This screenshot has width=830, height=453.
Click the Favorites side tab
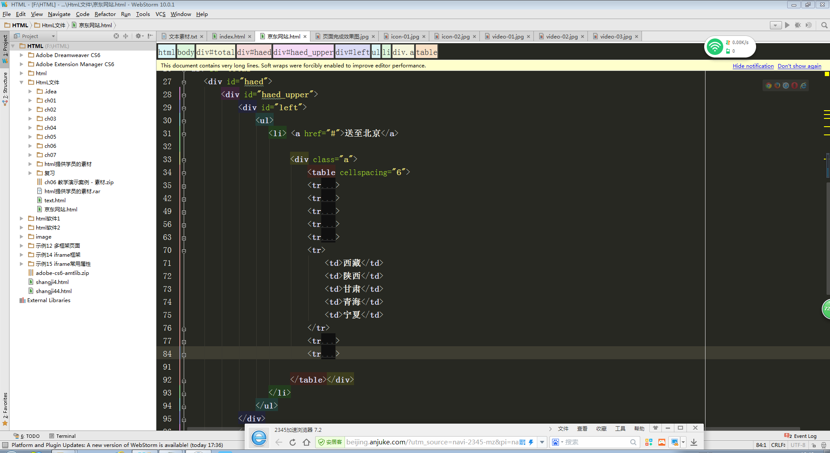click(x=5, y=409)
